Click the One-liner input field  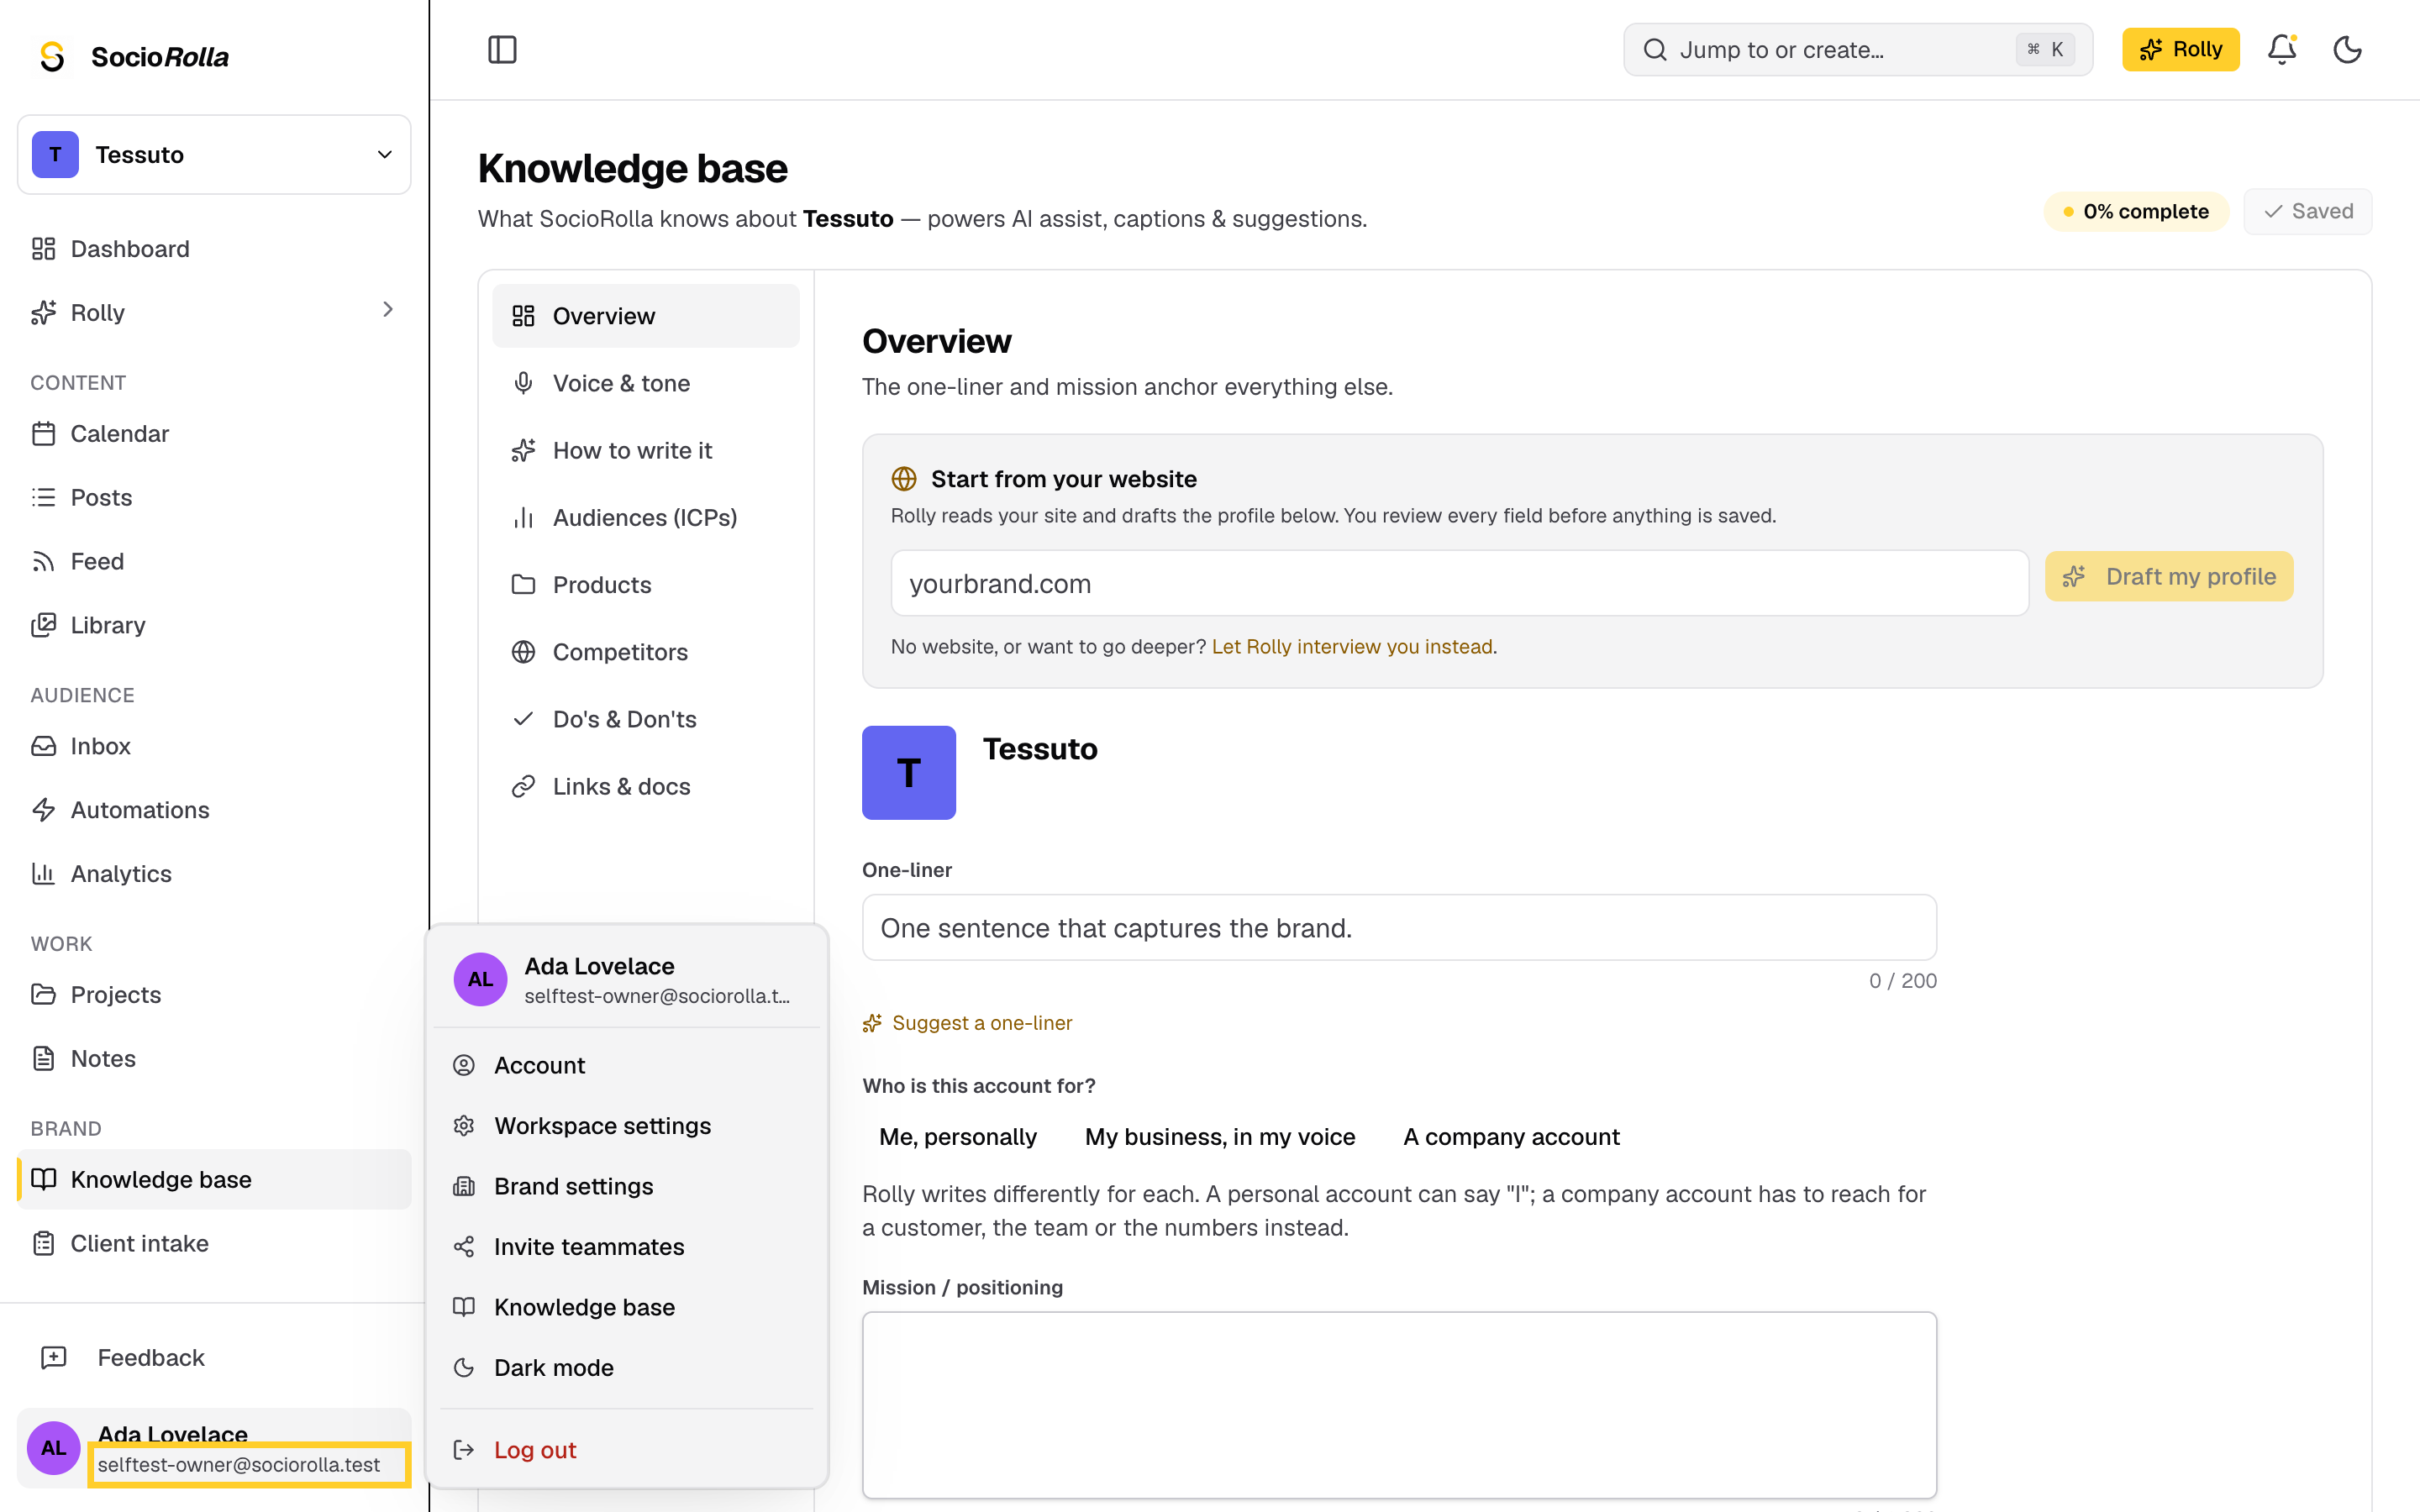[1399, 927]
